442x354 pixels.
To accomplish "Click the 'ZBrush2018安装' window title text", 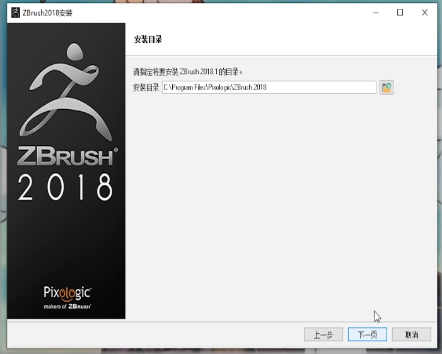I will coord(47,13).
